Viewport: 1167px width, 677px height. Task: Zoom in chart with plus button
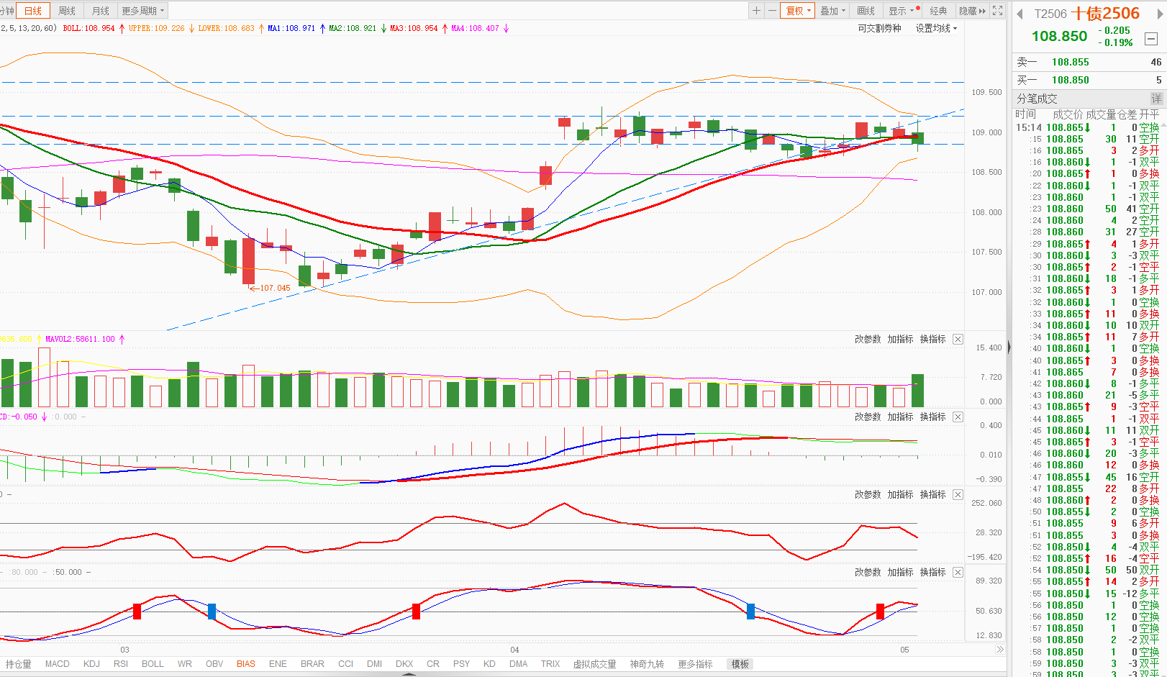[756, 11]
